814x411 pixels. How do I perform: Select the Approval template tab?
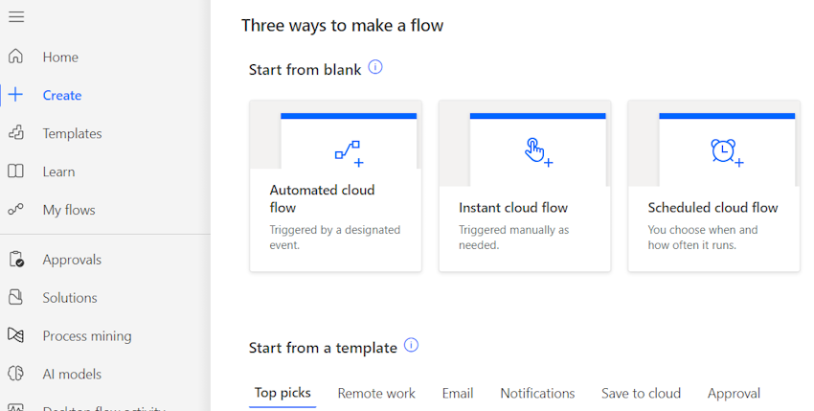(x=734, y=394)
